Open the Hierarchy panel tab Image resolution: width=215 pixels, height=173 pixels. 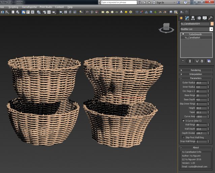(193, 18)
